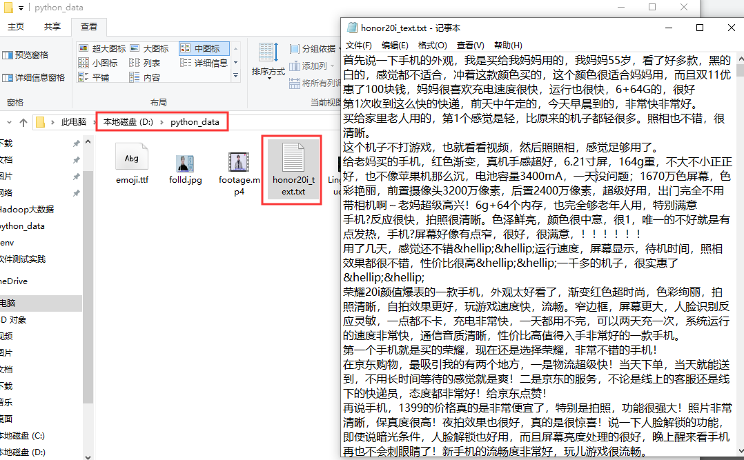Open the 格式 menu in Notepad
This screenshot has height=460, width=744.
point(432,45)
